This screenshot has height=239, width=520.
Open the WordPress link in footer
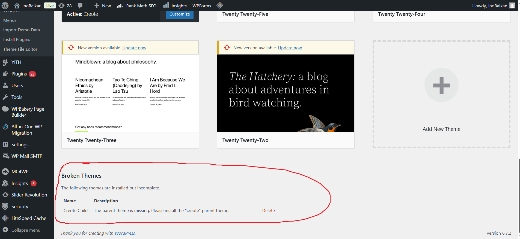click(125, 233)
